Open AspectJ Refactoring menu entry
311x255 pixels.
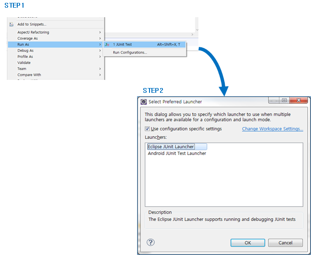pos(56,32)
